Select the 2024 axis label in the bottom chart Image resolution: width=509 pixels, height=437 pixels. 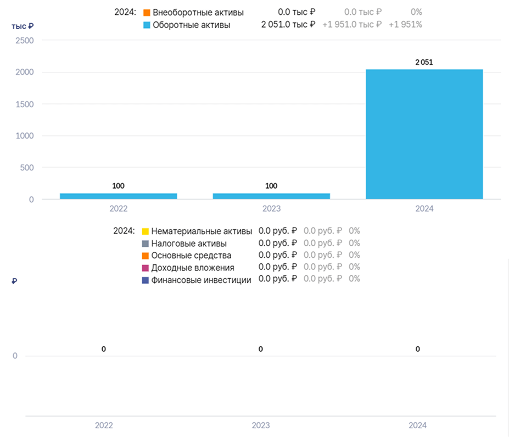click(417, 425)
